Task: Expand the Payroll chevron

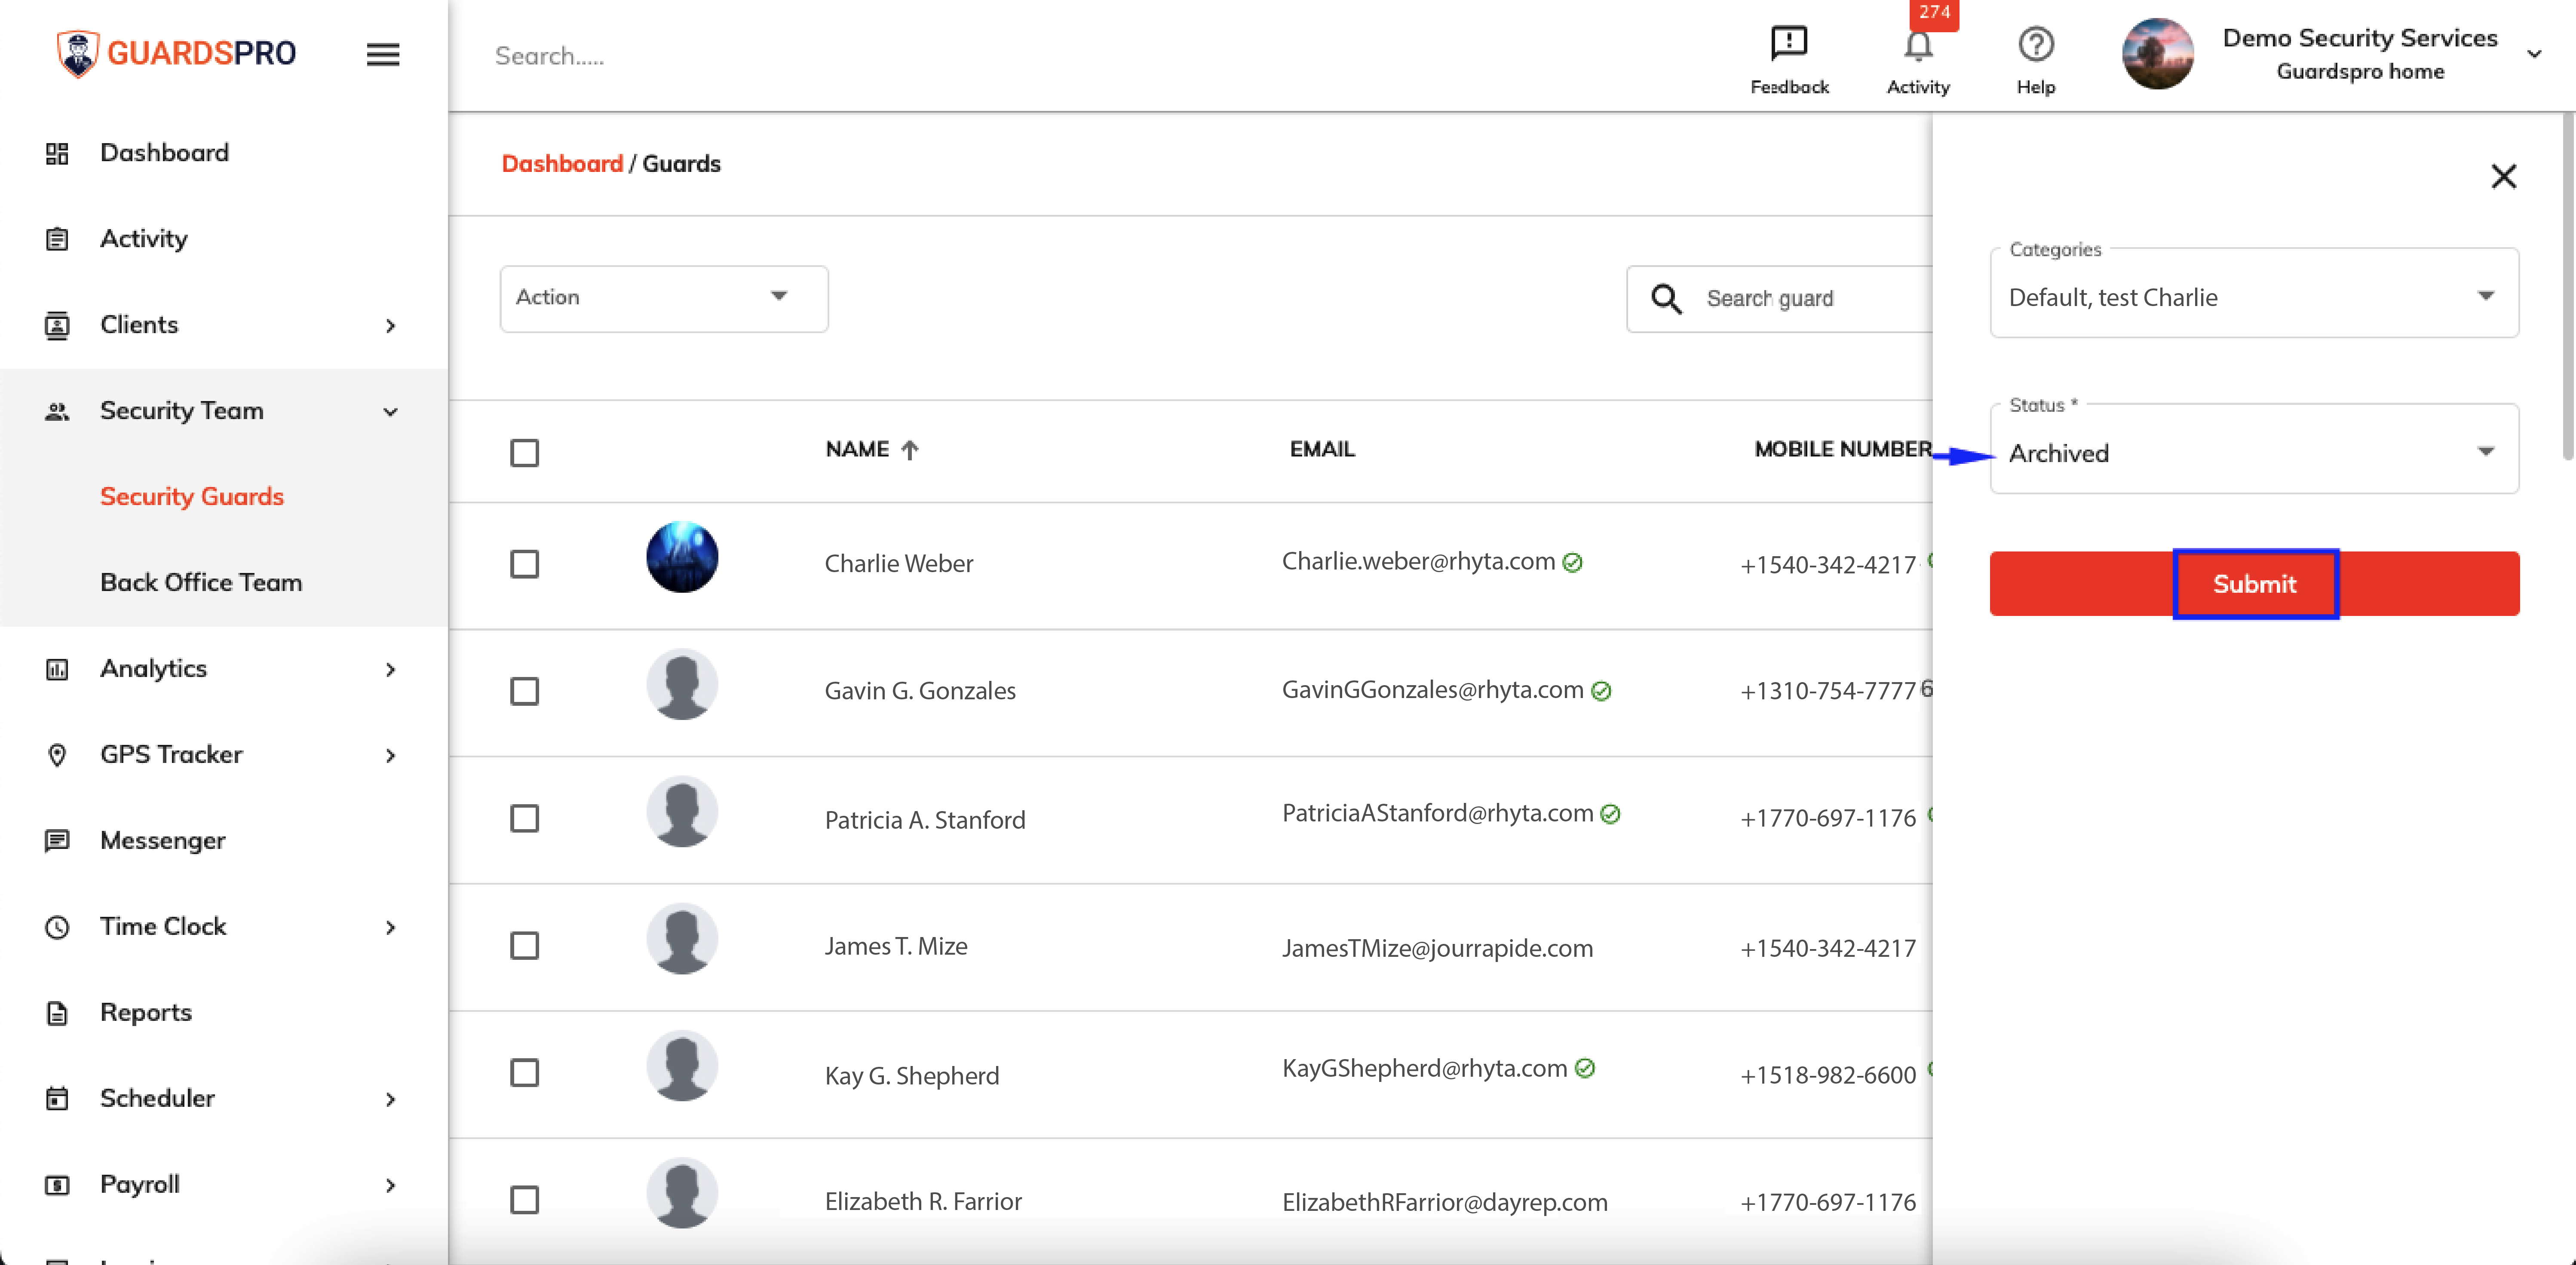Action: (391, 1186)
